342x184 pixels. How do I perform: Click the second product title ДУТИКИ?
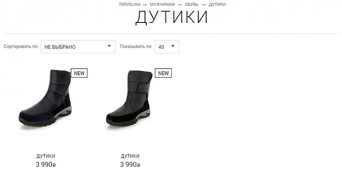(x=130, y=156)
